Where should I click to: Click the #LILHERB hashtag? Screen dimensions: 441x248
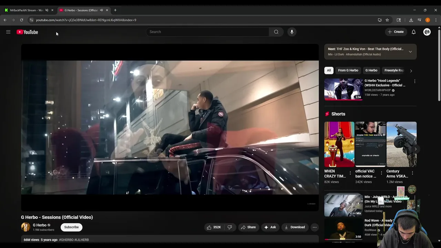point(82,240)
